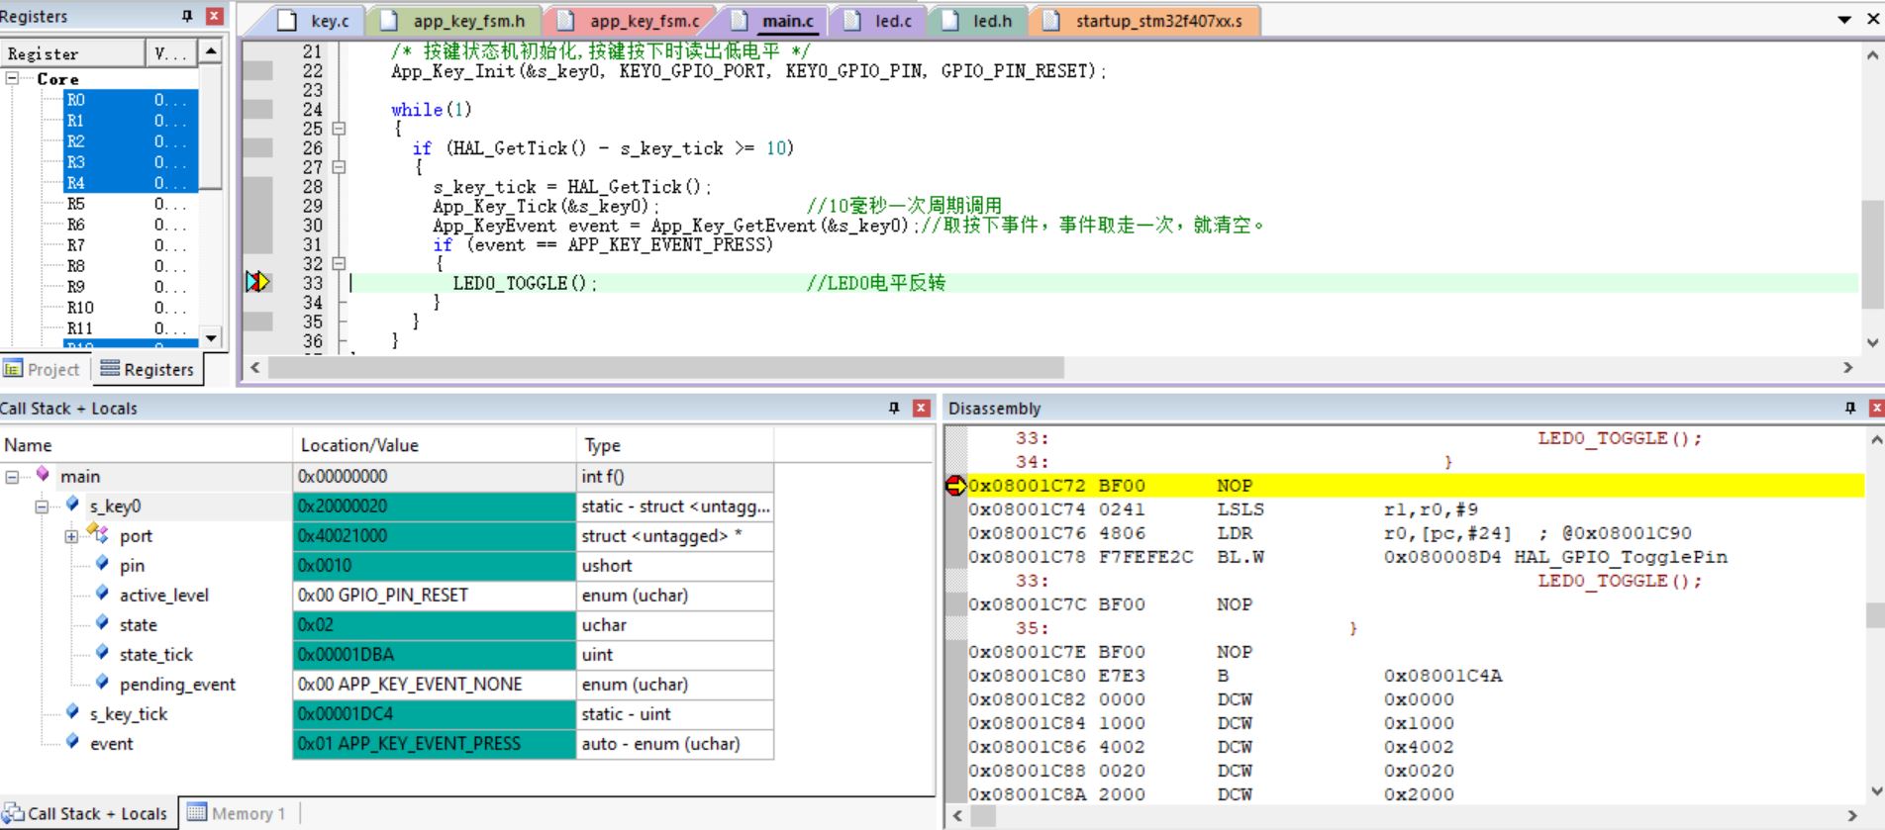1885x830 pixels.
Task: Switch to Registers panel tab
Action: 148,369
